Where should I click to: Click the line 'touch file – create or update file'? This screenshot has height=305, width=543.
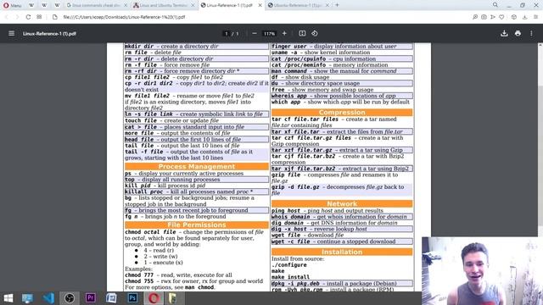[171, 120]
